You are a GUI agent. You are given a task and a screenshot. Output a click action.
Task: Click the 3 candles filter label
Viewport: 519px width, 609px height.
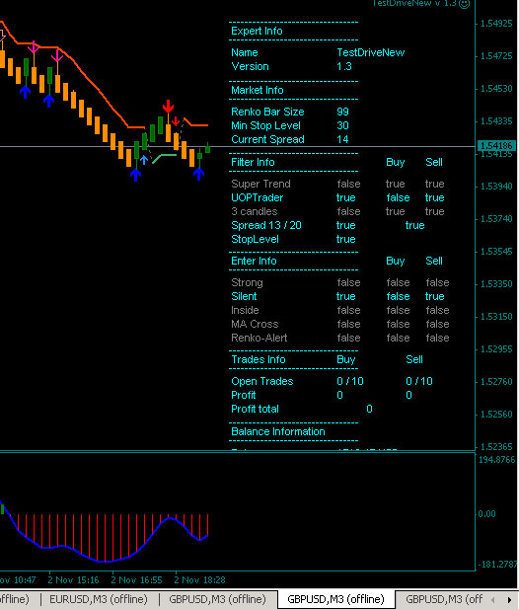(x=255, y=211)
